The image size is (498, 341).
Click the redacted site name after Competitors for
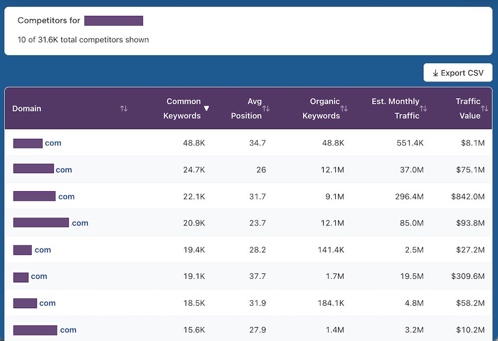tap(114, 21)
